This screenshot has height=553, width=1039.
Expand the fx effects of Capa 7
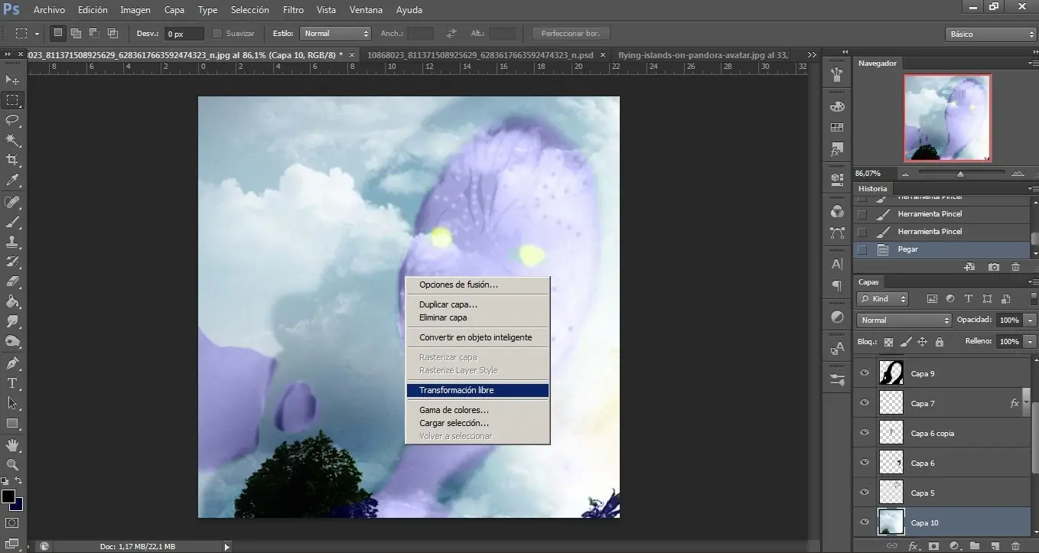[x=1025, y=403]
